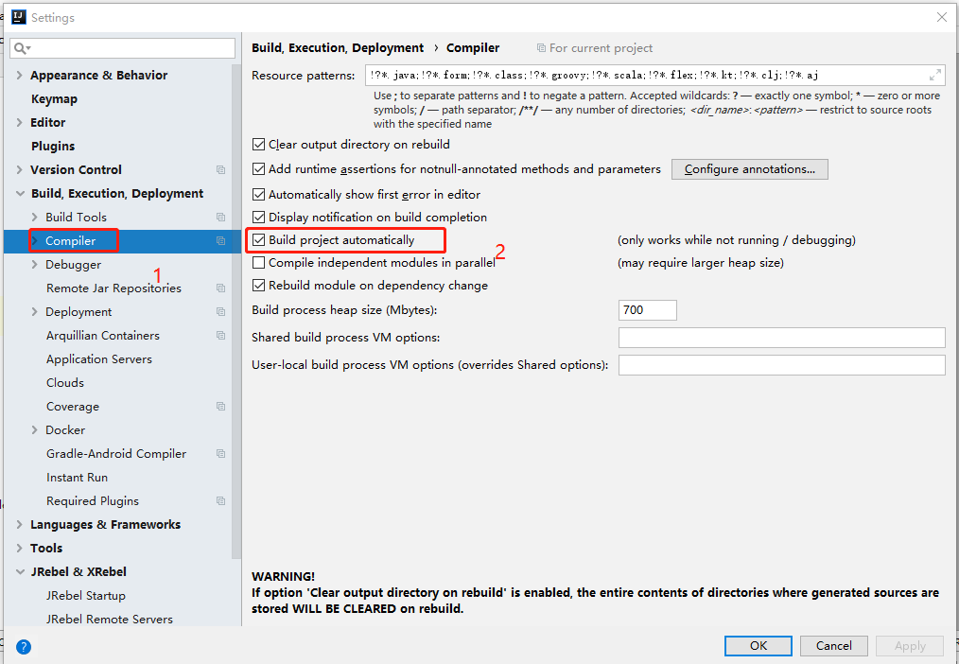Select Instant Run settings item
Viewport: 959px width, 664px height.
pos(77,478)
